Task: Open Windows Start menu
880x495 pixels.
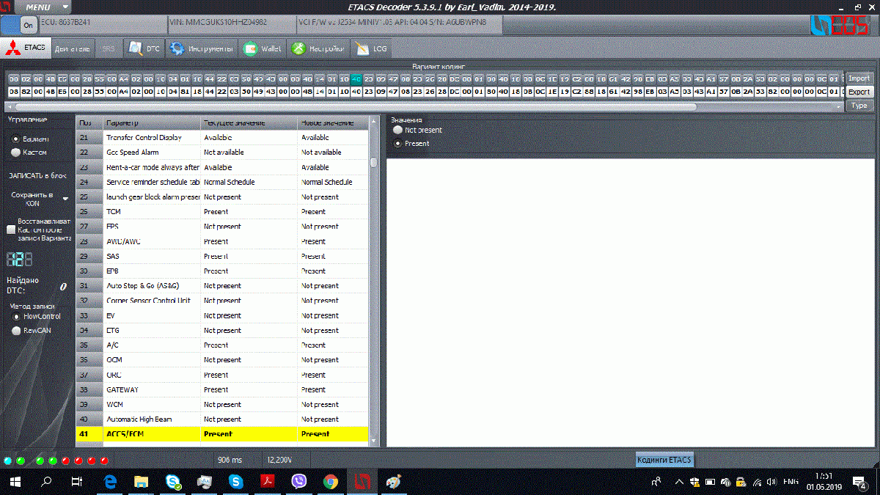Action: [x=15, y=482]
